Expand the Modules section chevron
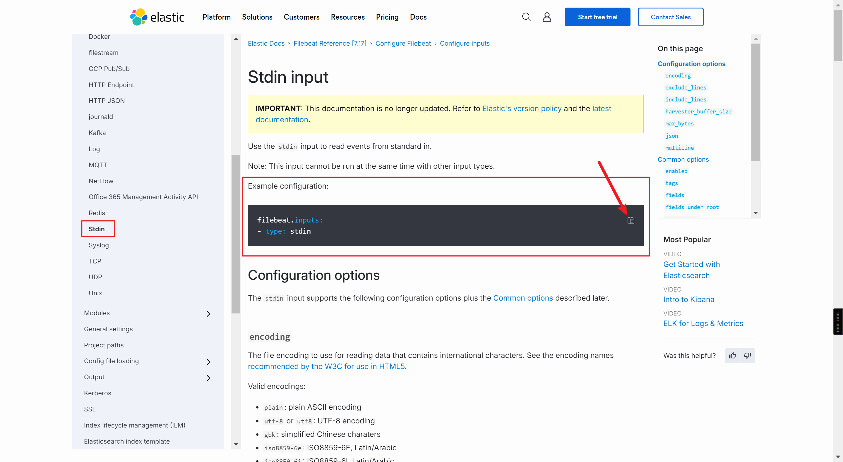 click(208, 314)
